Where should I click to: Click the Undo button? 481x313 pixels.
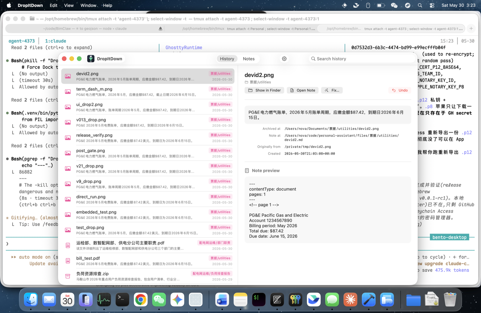tap(400, 90)
